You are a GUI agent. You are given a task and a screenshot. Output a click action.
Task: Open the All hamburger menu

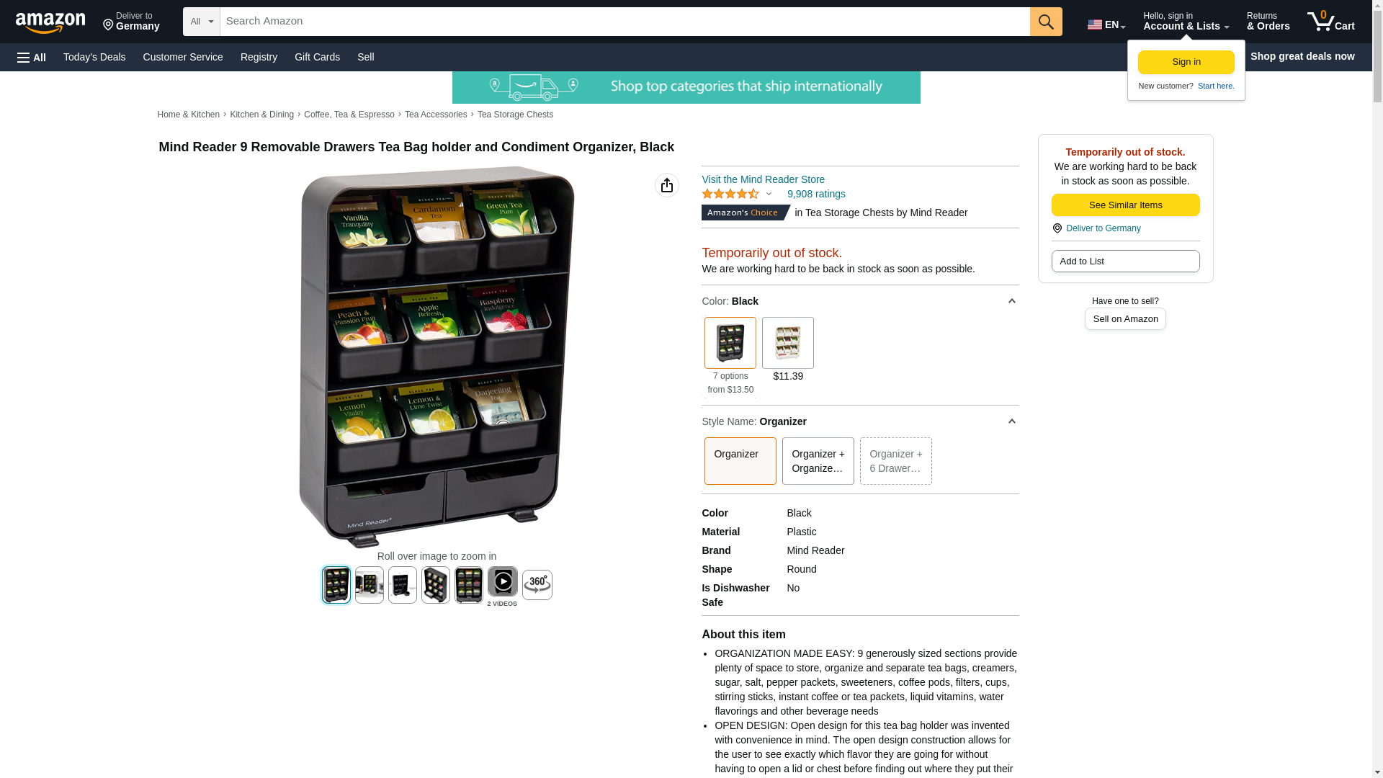(32, 57)
